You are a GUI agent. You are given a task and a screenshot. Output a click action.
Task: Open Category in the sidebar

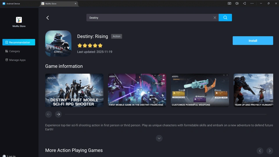[14, 51]
